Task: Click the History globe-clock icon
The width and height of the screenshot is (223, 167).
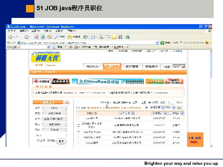Action: click(x=85, y=37)
